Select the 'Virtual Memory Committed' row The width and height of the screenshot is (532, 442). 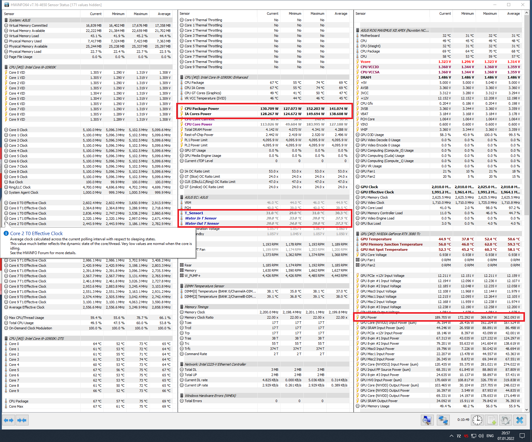point(87,25)
